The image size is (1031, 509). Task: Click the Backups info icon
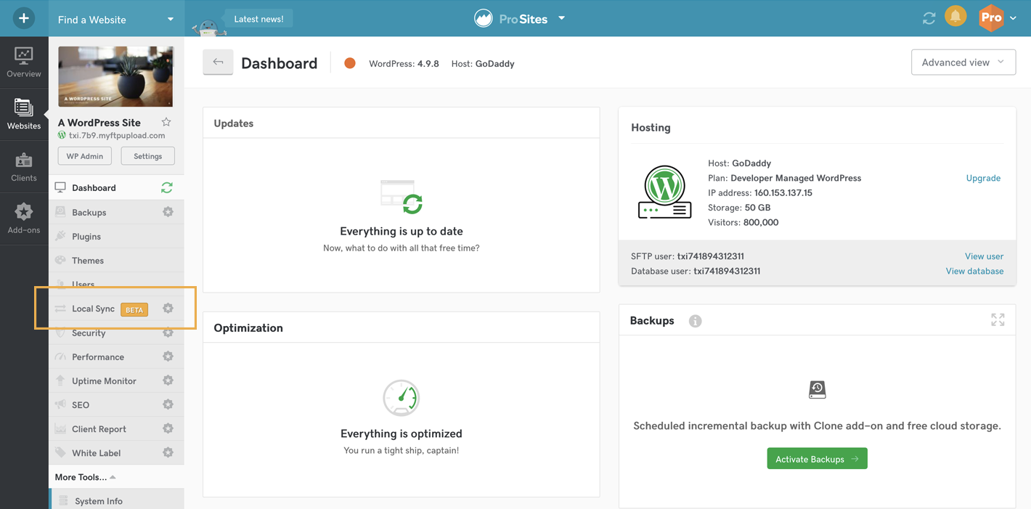[695, 321]
